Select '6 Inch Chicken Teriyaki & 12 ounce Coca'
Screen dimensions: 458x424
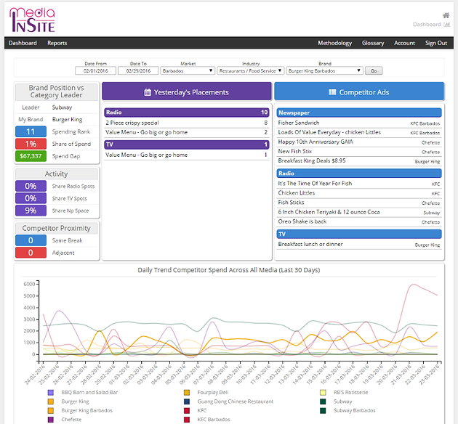click(359, 212)
